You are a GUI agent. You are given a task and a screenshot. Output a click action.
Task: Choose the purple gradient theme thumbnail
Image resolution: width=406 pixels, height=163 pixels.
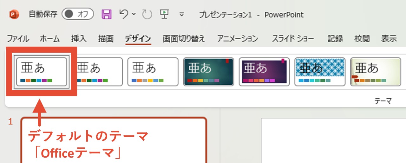(x=264, y=72)
